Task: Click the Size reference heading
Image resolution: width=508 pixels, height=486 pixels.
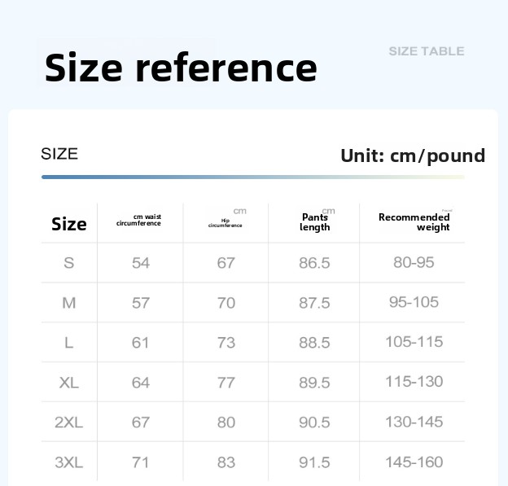Action: click(x=181, y=68)
